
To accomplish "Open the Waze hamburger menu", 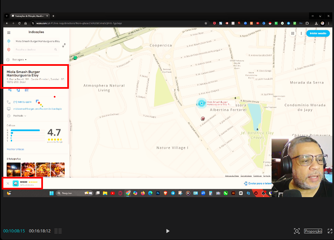I will click(9, 33).
